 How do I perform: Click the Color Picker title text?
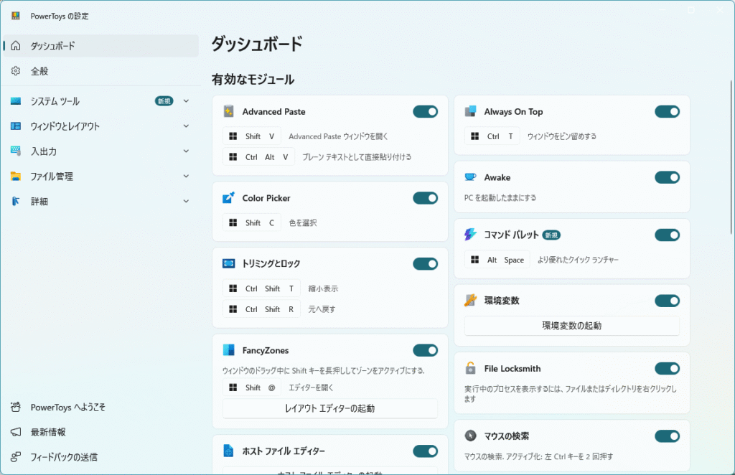(266, 198)
